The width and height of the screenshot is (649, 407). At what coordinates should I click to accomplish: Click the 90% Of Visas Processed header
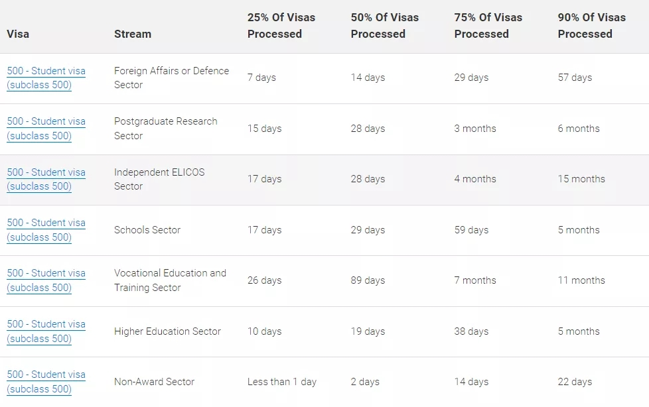(592, 26)
